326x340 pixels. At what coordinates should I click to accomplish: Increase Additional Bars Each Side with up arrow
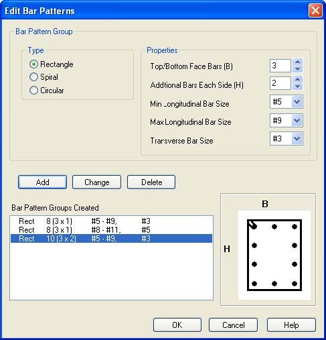297,79
